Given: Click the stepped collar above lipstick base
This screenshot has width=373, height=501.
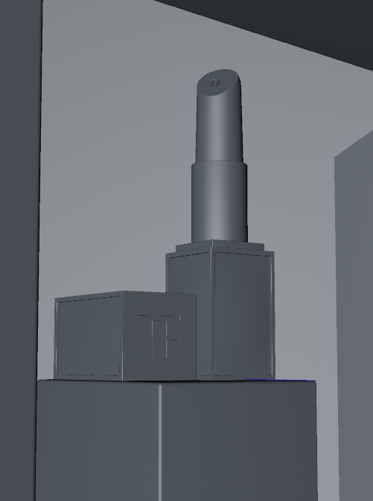Looking at the screenshot, I should coord(220,245).
